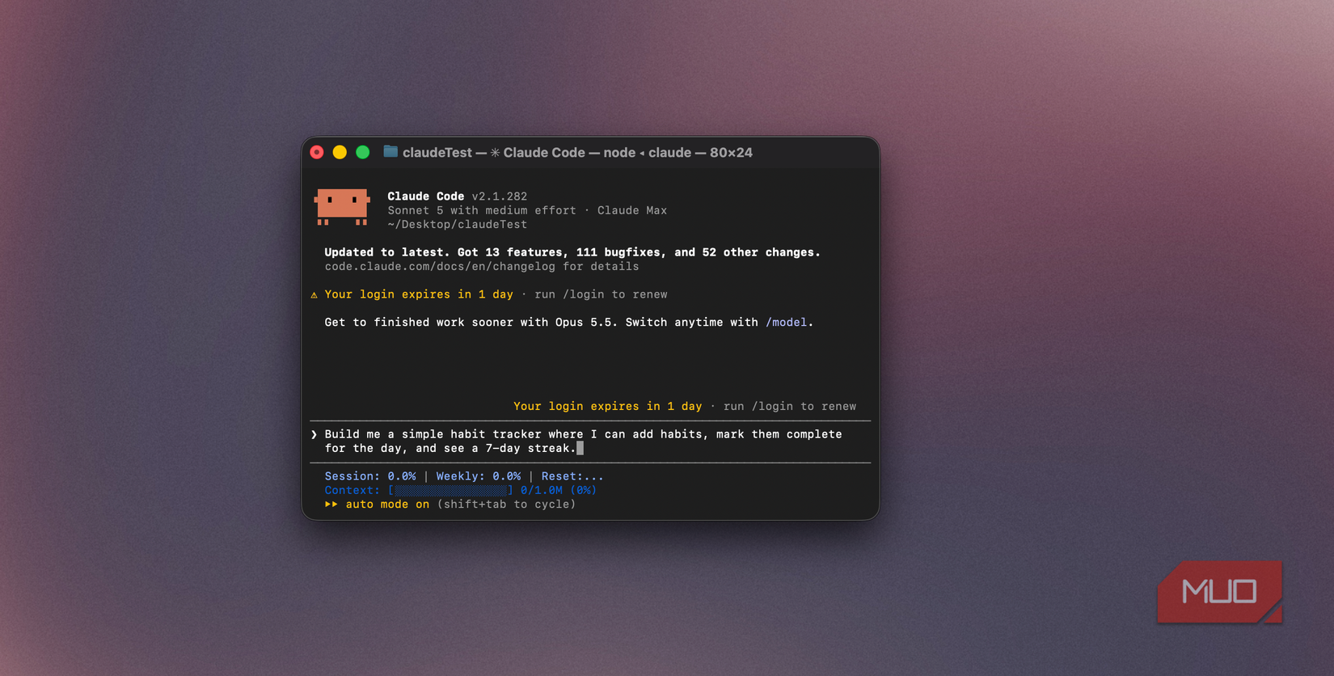Click the lower right-aligned login expiry notice
1334x676 pixels.
(x=685, y=407)
